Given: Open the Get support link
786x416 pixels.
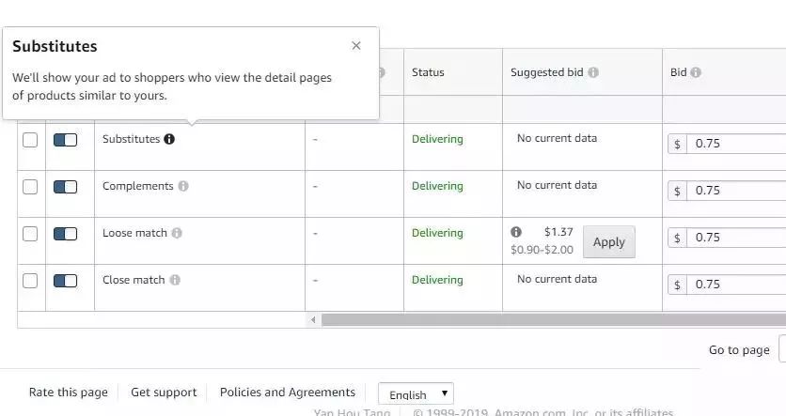Looking at the screenshot, I should tap(164, 393).
